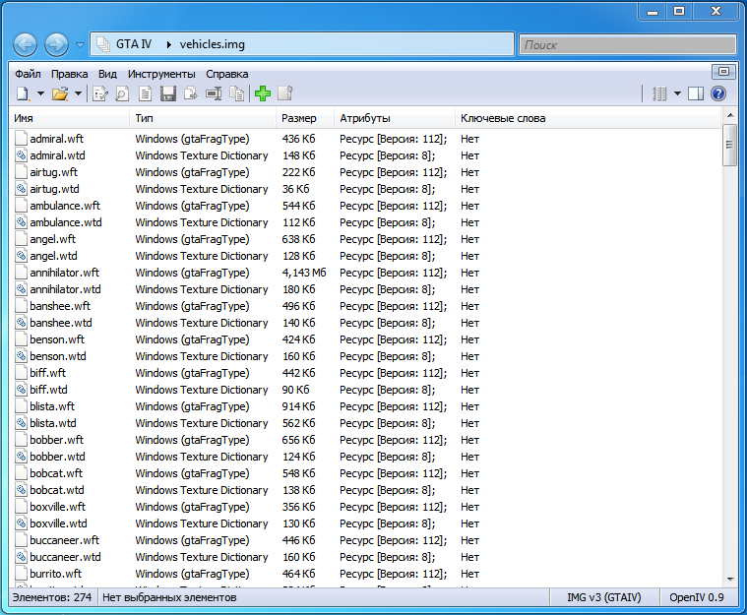Select the banshee.wtd texture icon

point(21,323)
